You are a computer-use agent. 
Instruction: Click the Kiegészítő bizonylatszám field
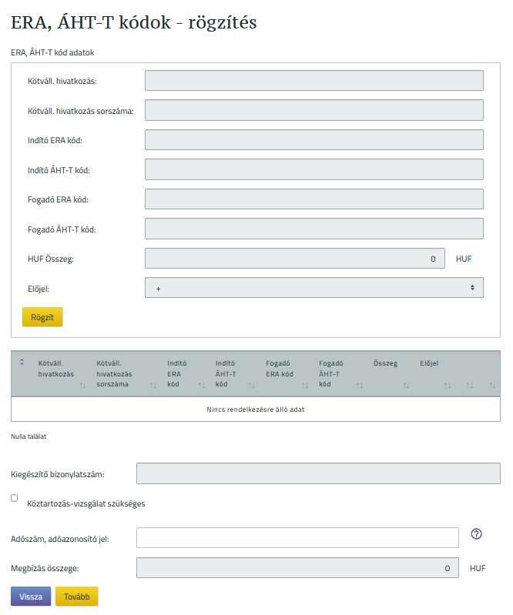click(x=317, y=473)
